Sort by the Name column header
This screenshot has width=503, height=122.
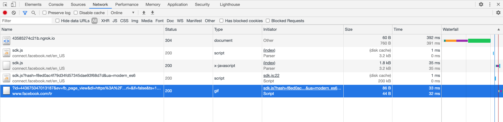pyautogui.click(x=82, y=30)
